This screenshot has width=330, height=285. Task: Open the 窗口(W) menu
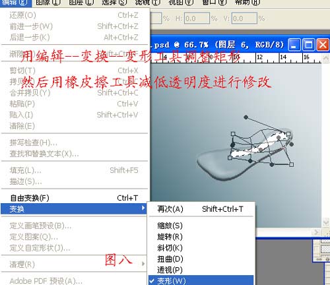(214, 3)
